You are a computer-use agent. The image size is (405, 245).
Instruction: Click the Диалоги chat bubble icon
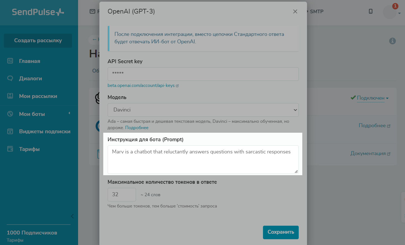point(10,78)
